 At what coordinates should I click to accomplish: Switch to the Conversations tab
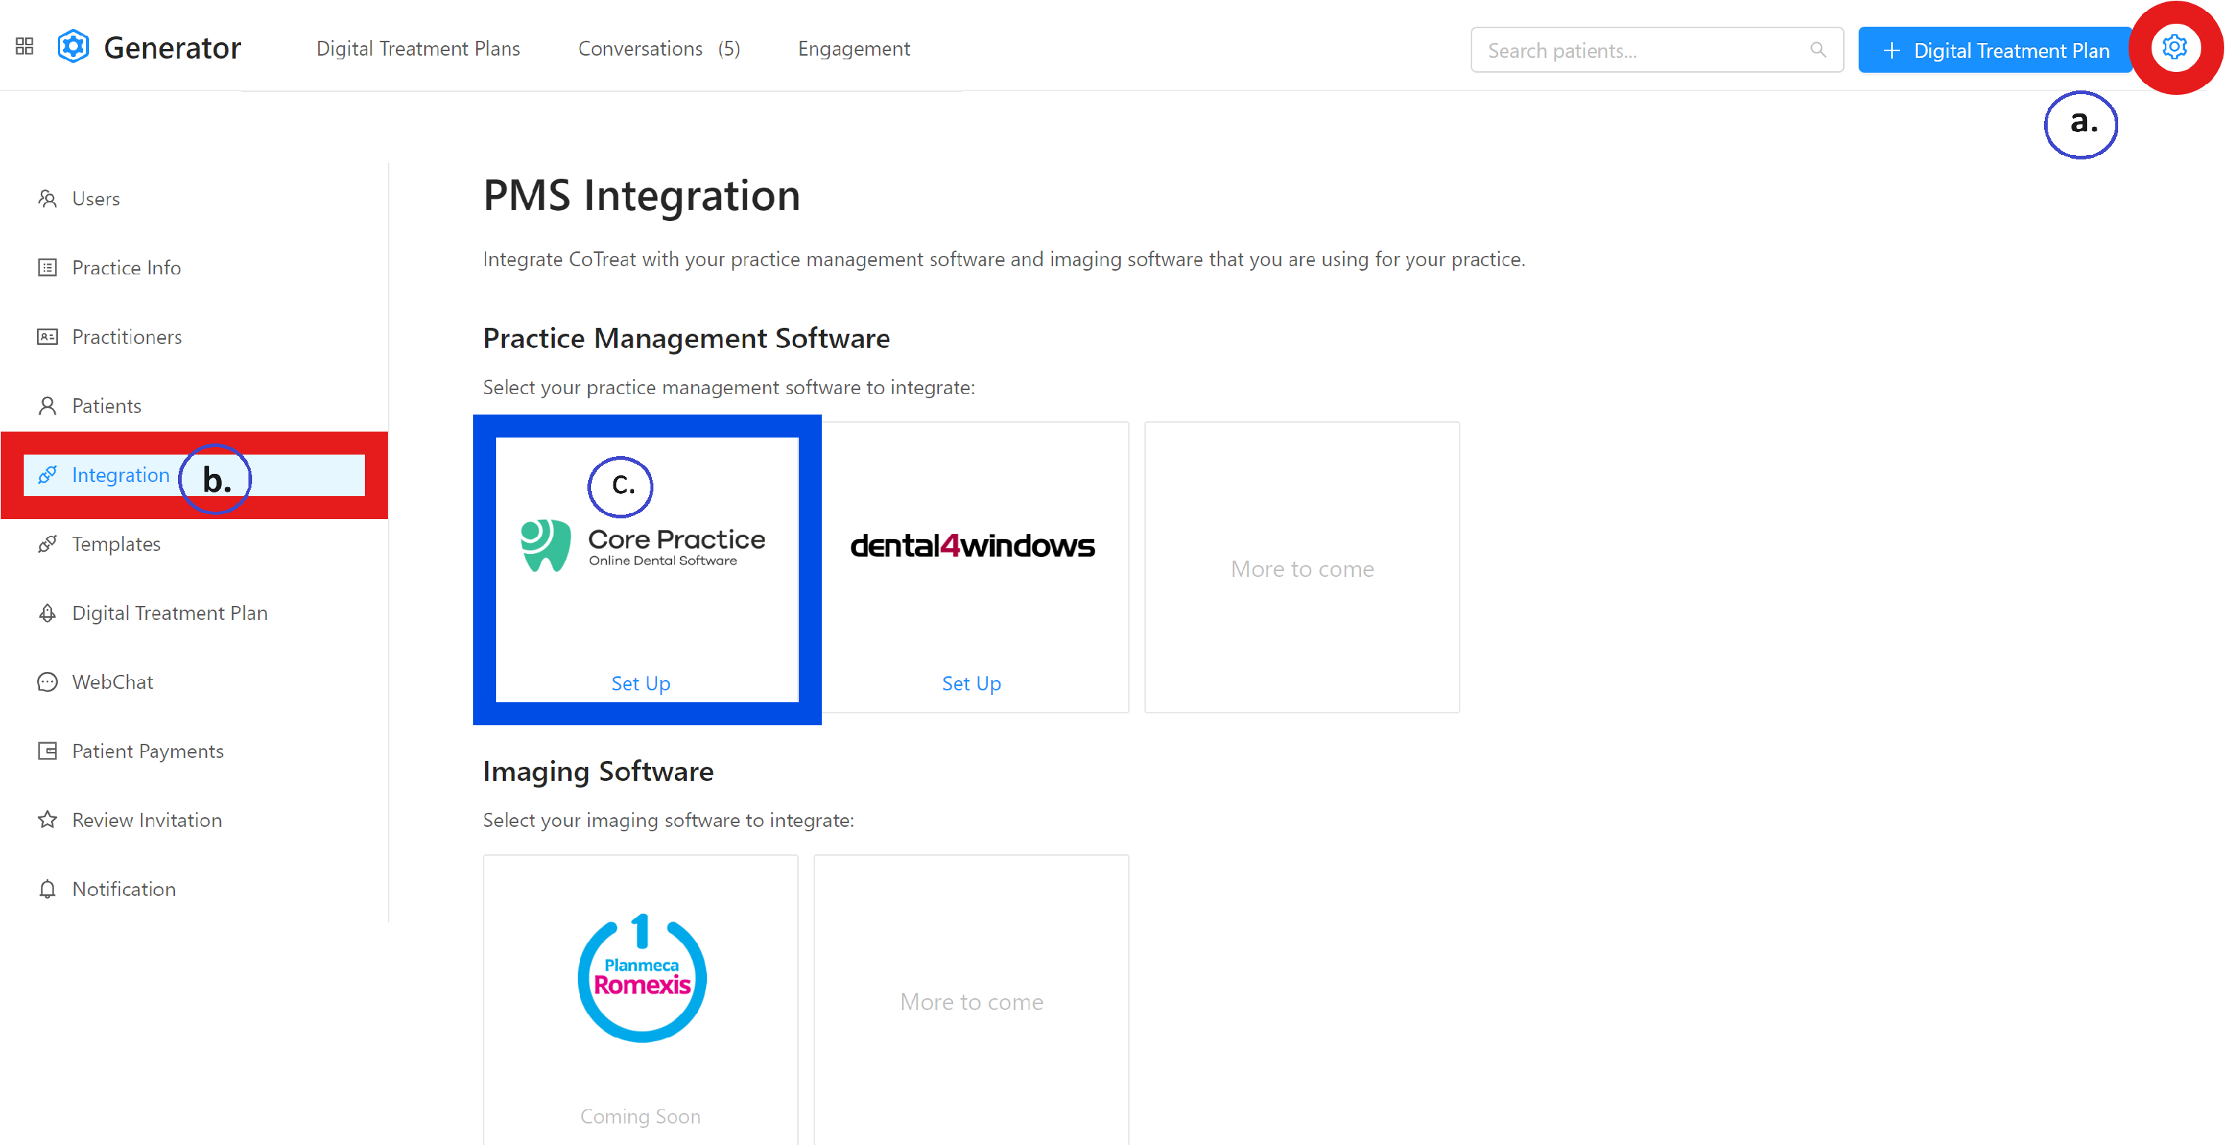coord(640,48)
